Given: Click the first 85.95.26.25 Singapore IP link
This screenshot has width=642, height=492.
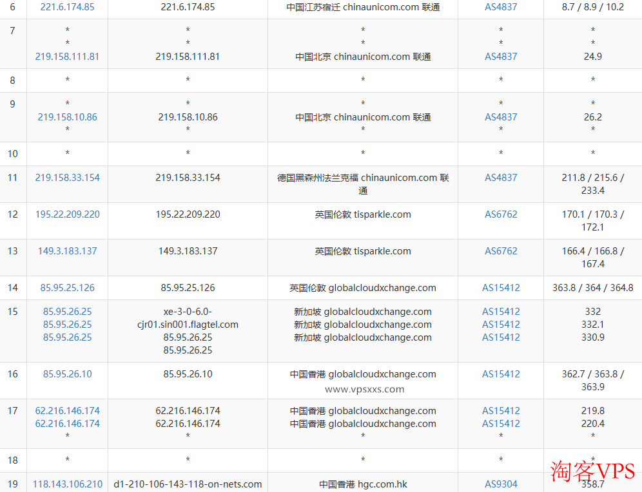Looking at the screenshot, I should 66,311.
